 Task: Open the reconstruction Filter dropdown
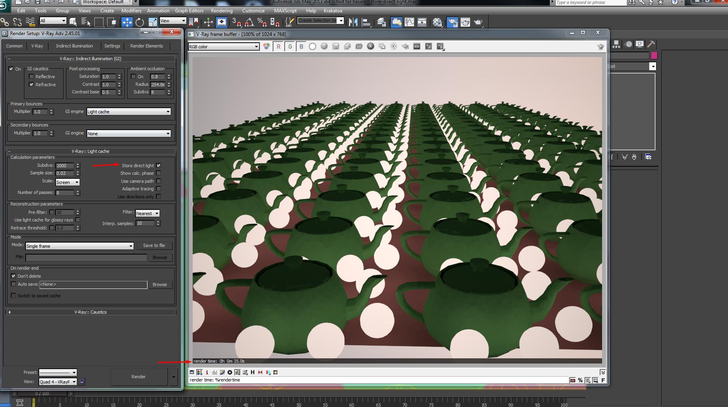pyautogui.click(x=148, y=213)
